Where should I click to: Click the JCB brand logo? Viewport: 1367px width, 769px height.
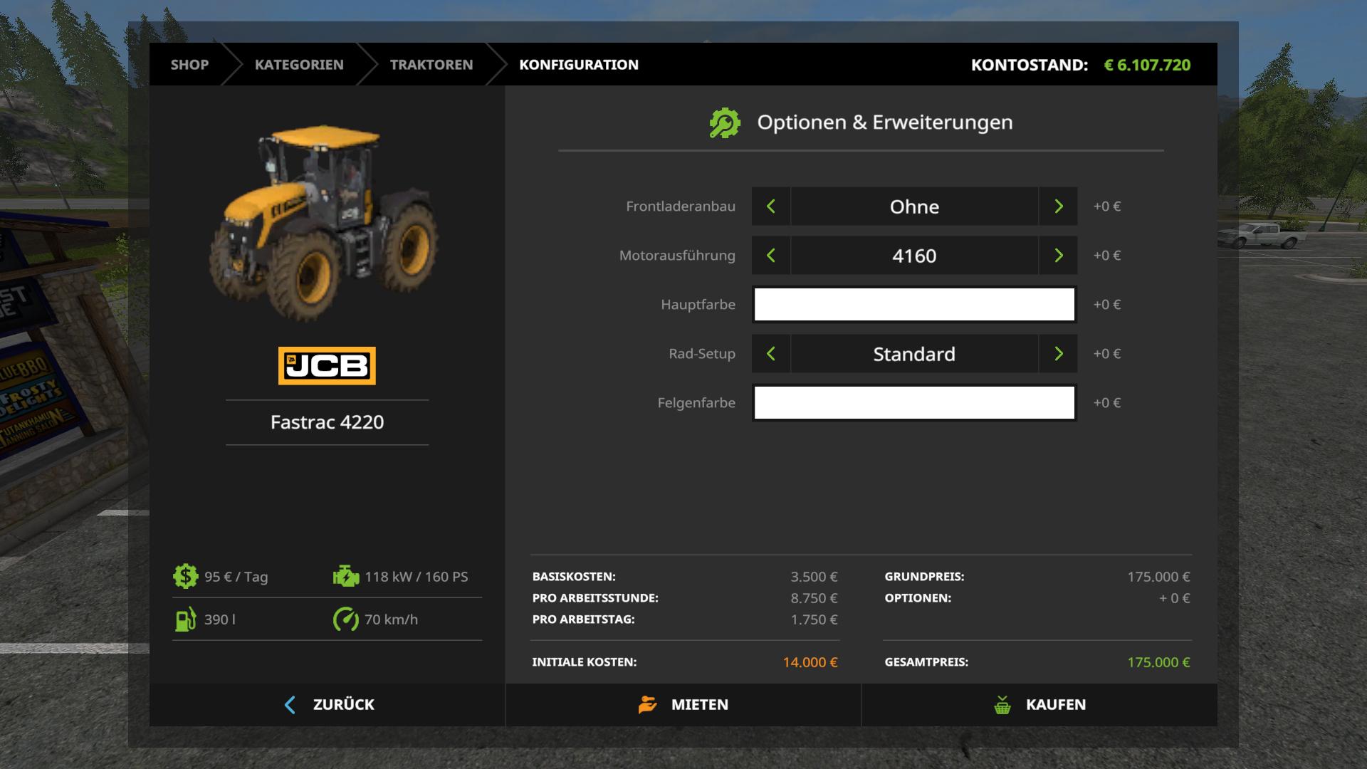(x=327, y=366)
